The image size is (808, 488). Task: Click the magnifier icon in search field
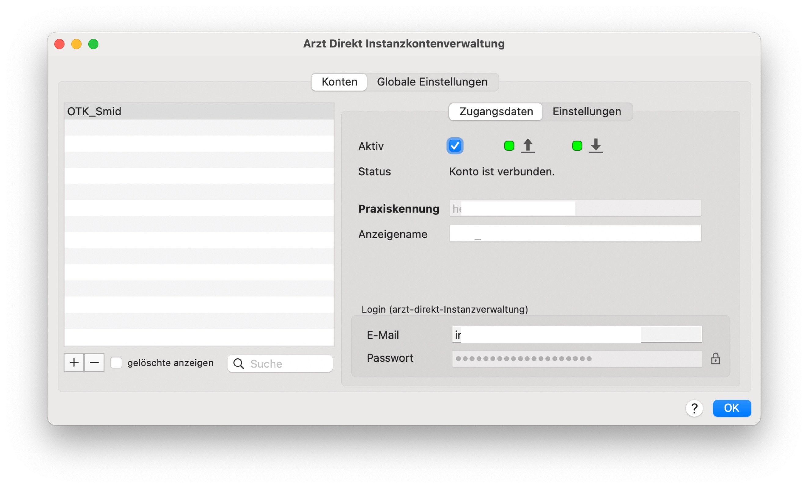click(x=238, y=364)
